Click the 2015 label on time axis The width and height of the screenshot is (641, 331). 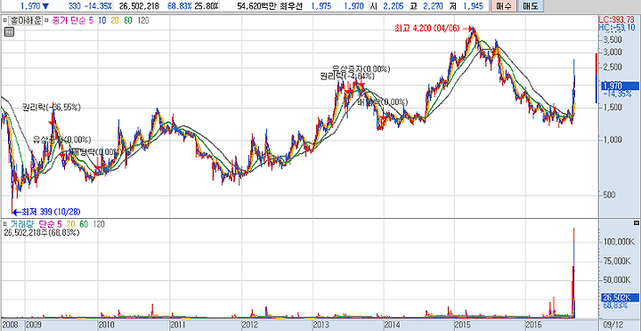[464, 325]
